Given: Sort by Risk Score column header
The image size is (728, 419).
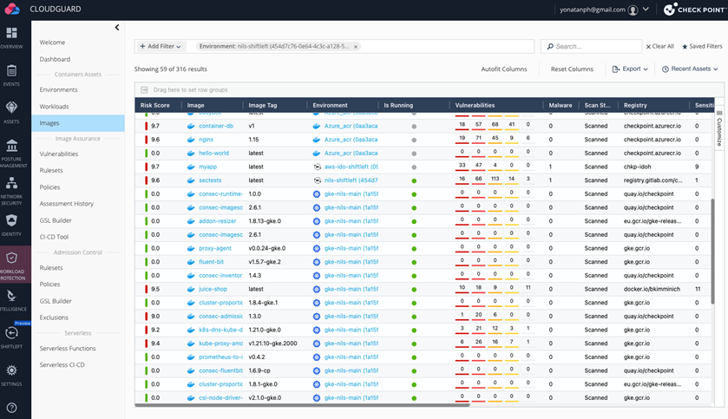Looking at the screenshot, I should pos(155,105).
